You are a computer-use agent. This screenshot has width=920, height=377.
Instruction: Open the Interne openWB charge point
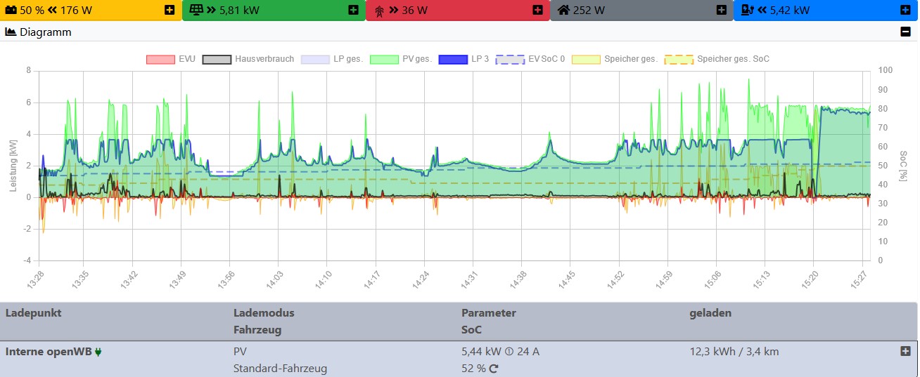[49, 352]
